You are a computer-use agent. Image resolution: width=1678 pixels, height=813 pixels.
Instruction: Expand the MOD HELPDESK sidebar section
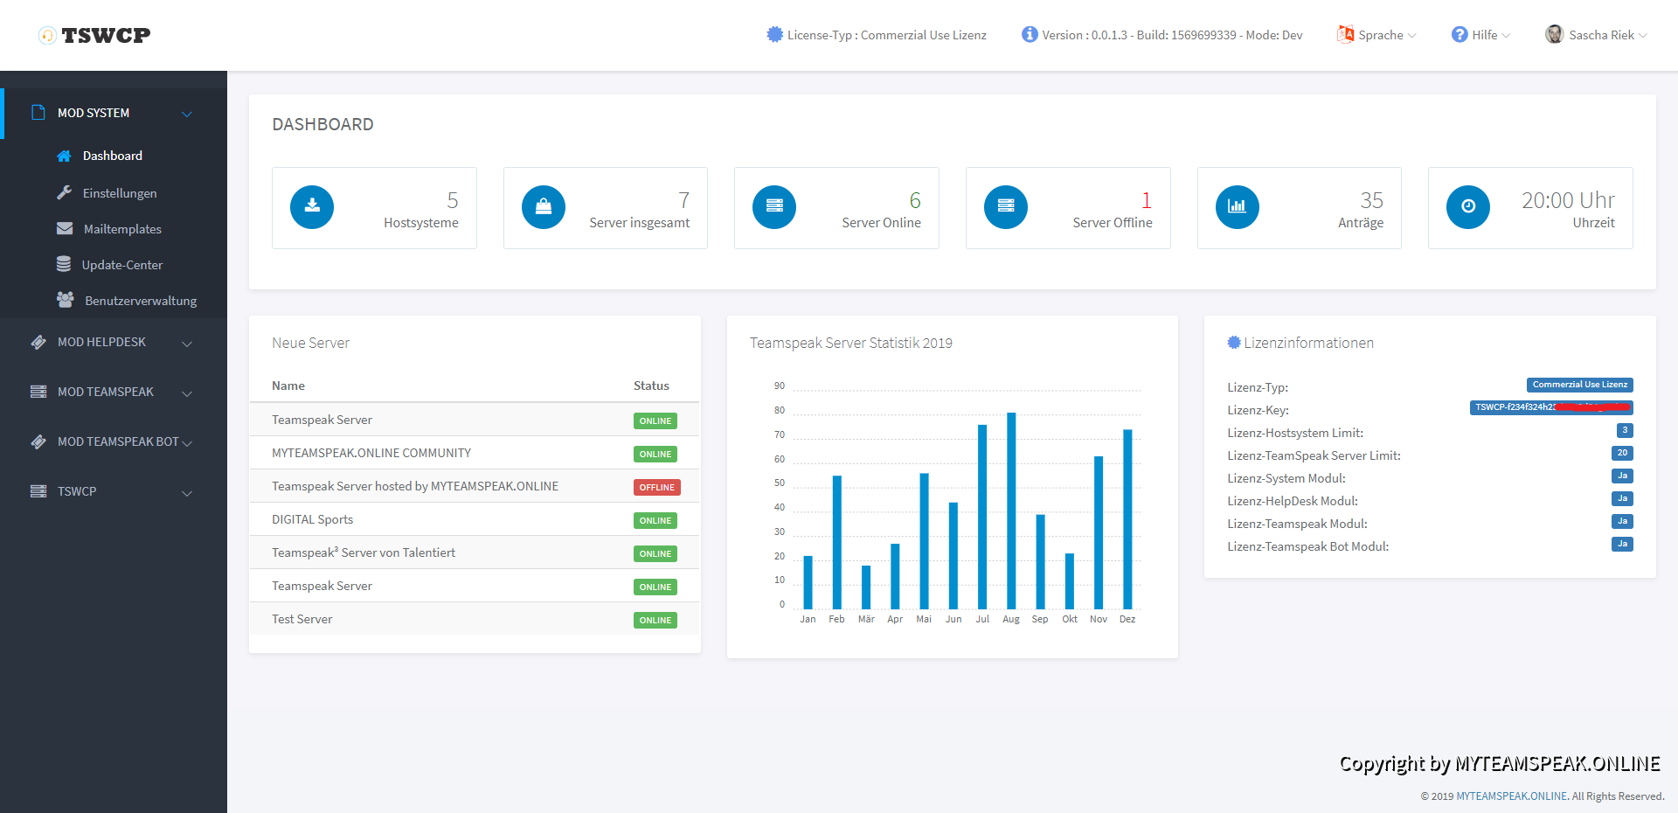[112, 343]
